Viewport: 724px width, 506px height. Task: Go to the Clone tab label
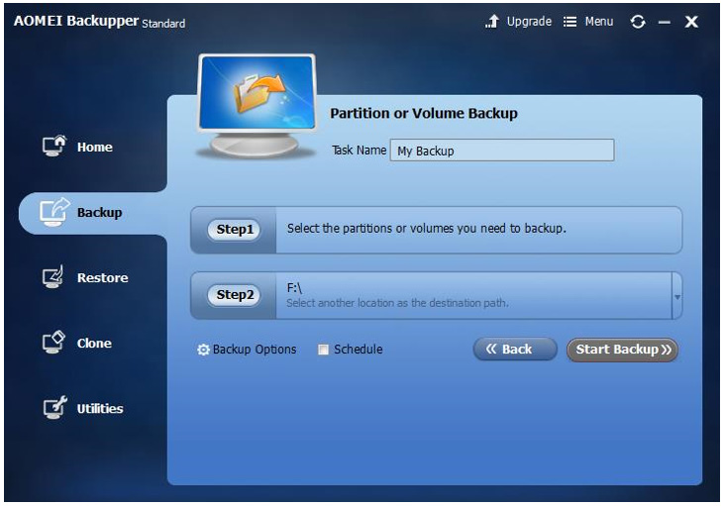click(x=94, y=343)
